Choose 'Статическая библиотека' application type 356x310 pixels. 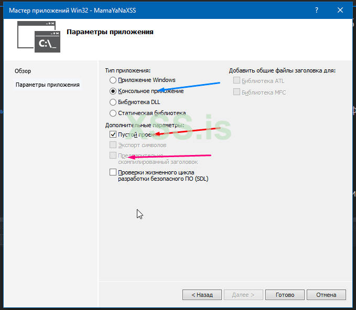click(x=113, y=113)
